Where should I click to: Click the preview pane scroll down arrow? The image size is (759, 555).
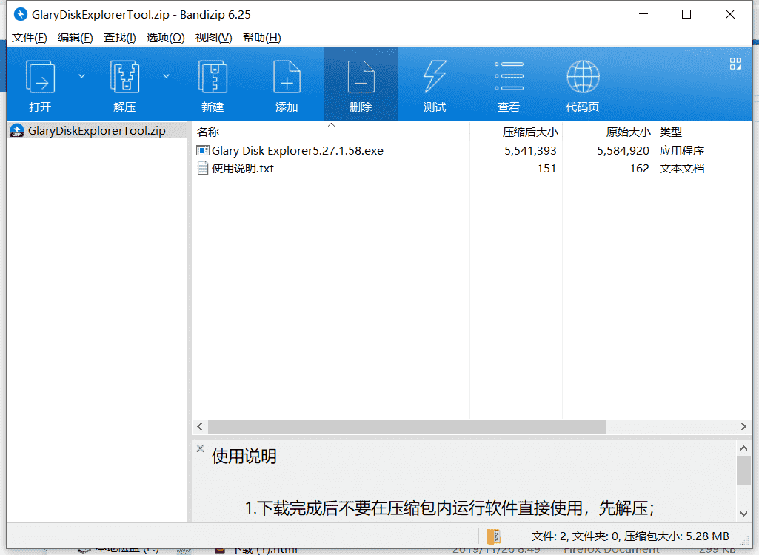[x=743, y=514]
